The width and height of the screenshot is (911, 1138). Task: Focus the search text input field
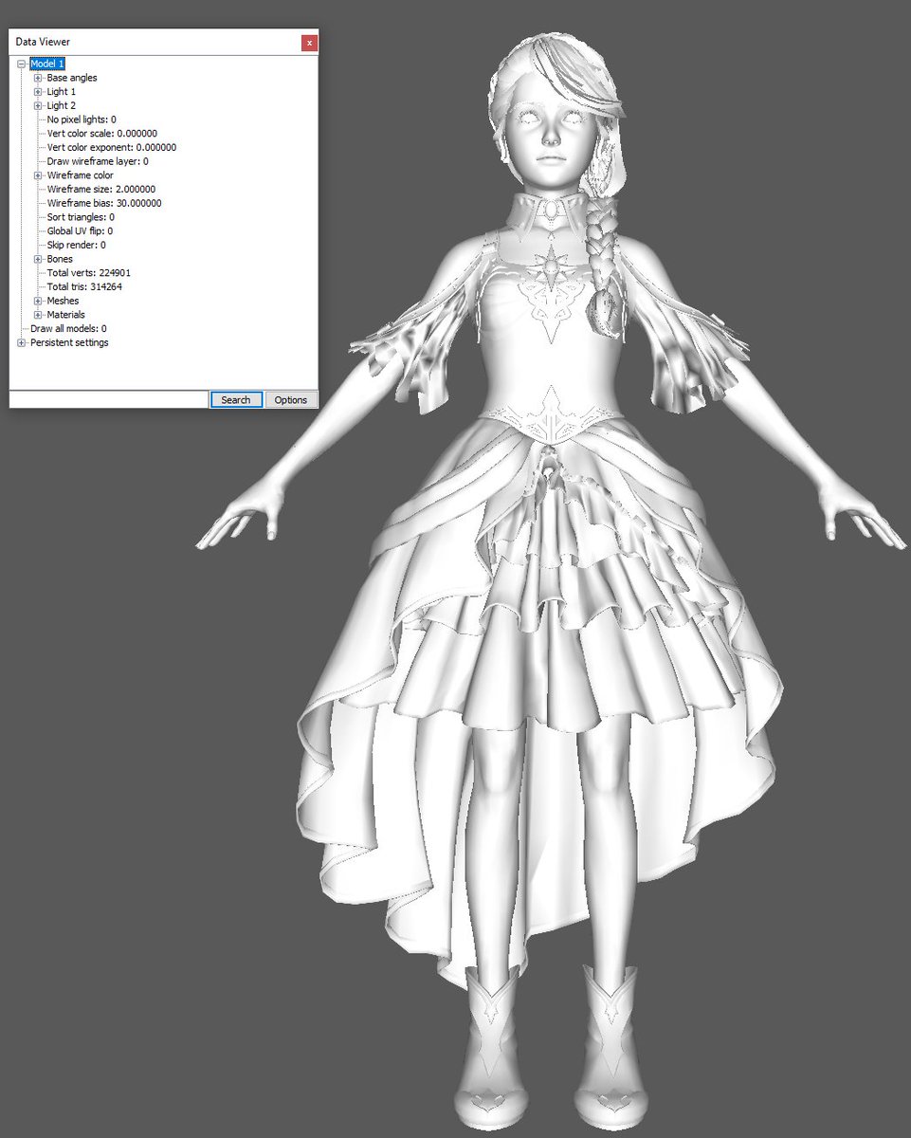[x=108, y=399]
